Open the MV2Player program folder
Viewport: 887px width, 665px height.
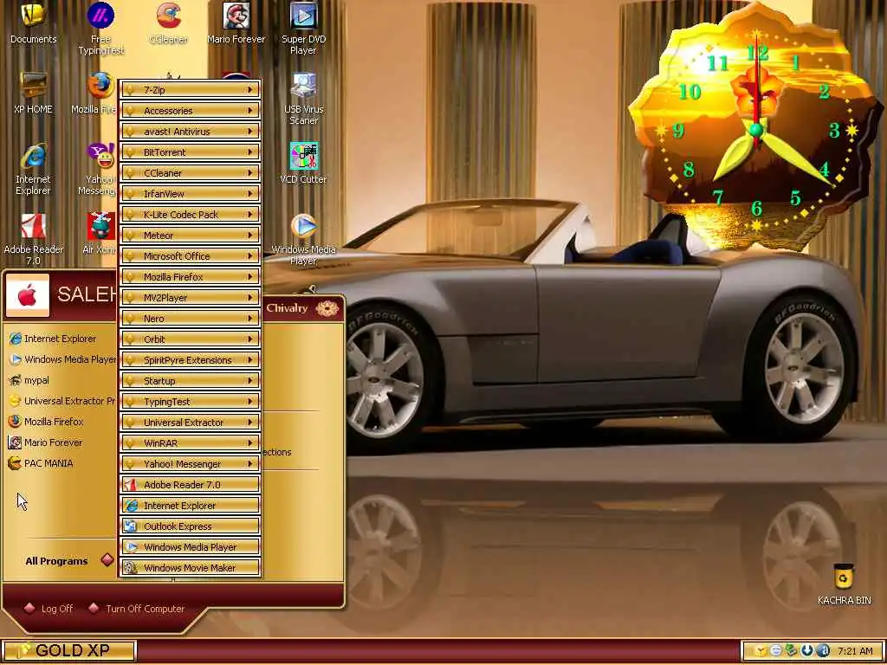190,298
